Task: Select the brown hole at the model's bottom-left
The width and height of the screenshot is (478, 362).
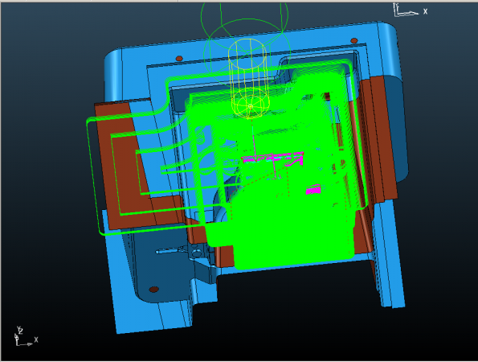Action: click(153, 289)
